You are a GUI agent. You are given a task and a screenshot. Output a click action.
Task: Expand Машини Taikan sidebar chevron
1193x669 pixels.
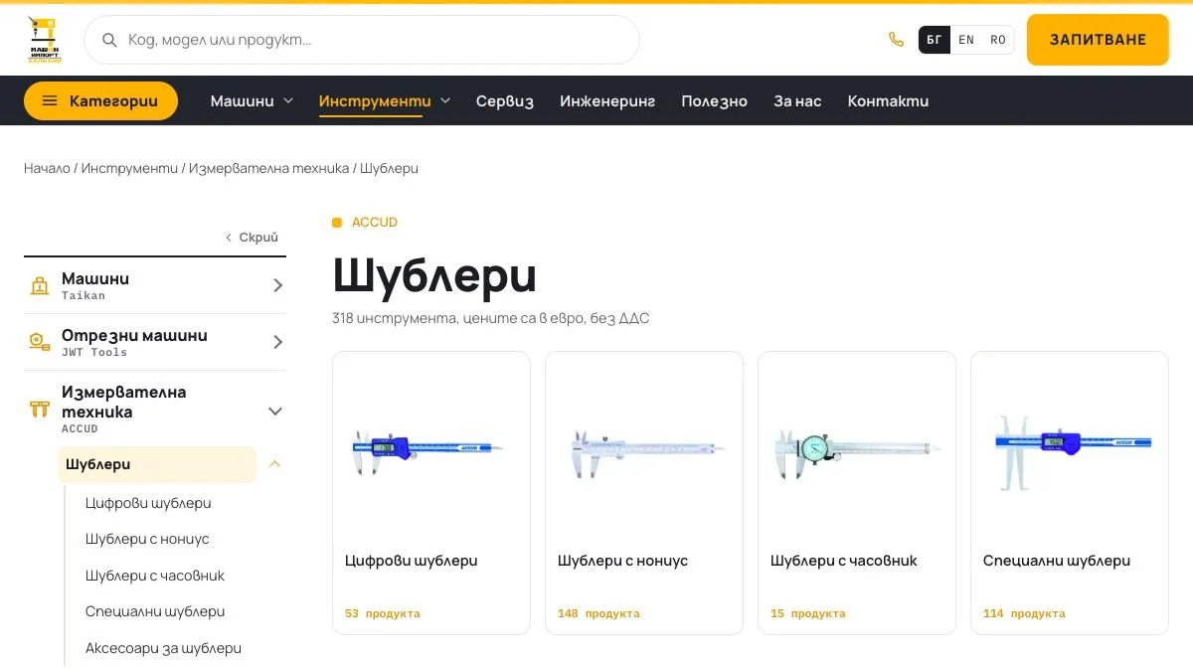pos(277,285)
